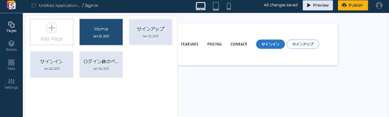Open the Data sidebar panel
The image size is (389, 117).
tap(11, 65)
